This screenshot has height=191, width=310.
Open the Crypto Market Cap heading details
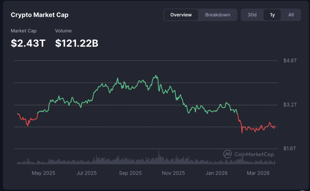(x=39, y=15)
